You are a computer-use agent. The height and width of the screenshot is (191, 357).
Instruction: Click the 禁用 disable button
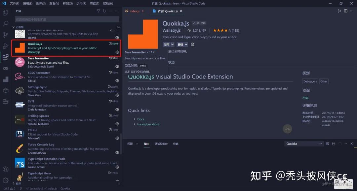pos(167,44)
